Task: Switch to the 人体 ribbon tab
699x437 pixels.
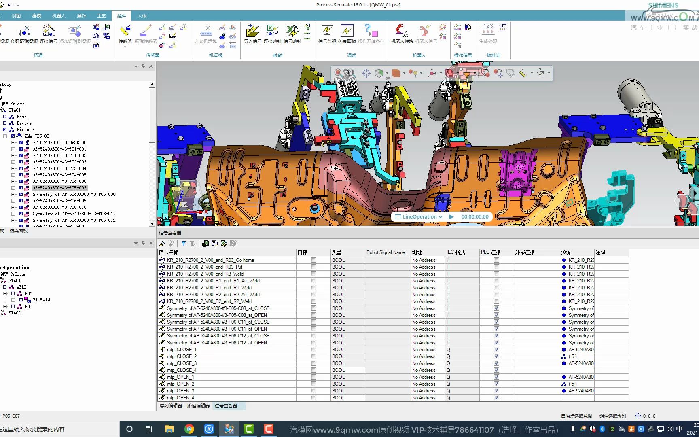Action: click(142, 16)
